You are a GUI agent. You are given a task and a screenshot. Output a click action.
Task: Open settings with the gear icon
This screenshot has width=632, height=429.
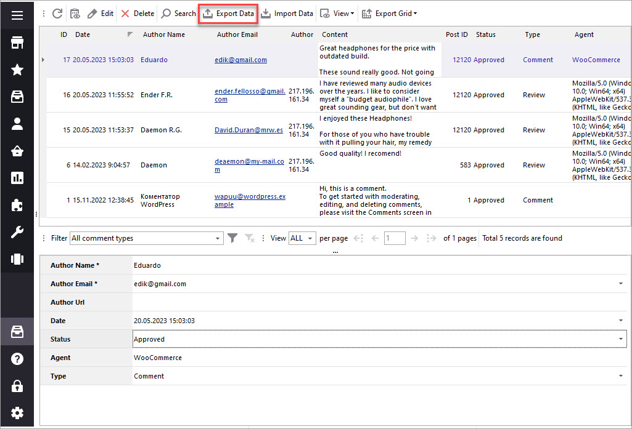(x=17, y=413)
